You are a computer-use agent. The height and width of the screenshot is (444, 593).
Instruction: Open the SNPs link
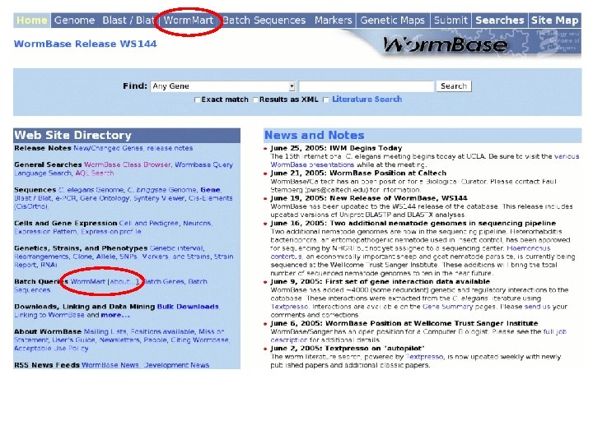[x=128, y=257]
